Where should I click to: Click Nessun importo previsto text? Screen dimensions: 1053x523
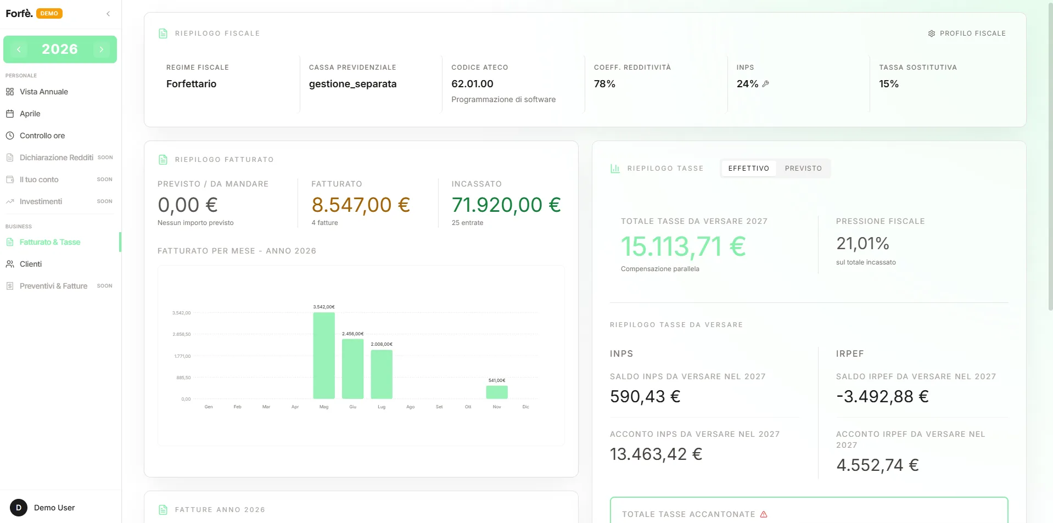[195, 223]
